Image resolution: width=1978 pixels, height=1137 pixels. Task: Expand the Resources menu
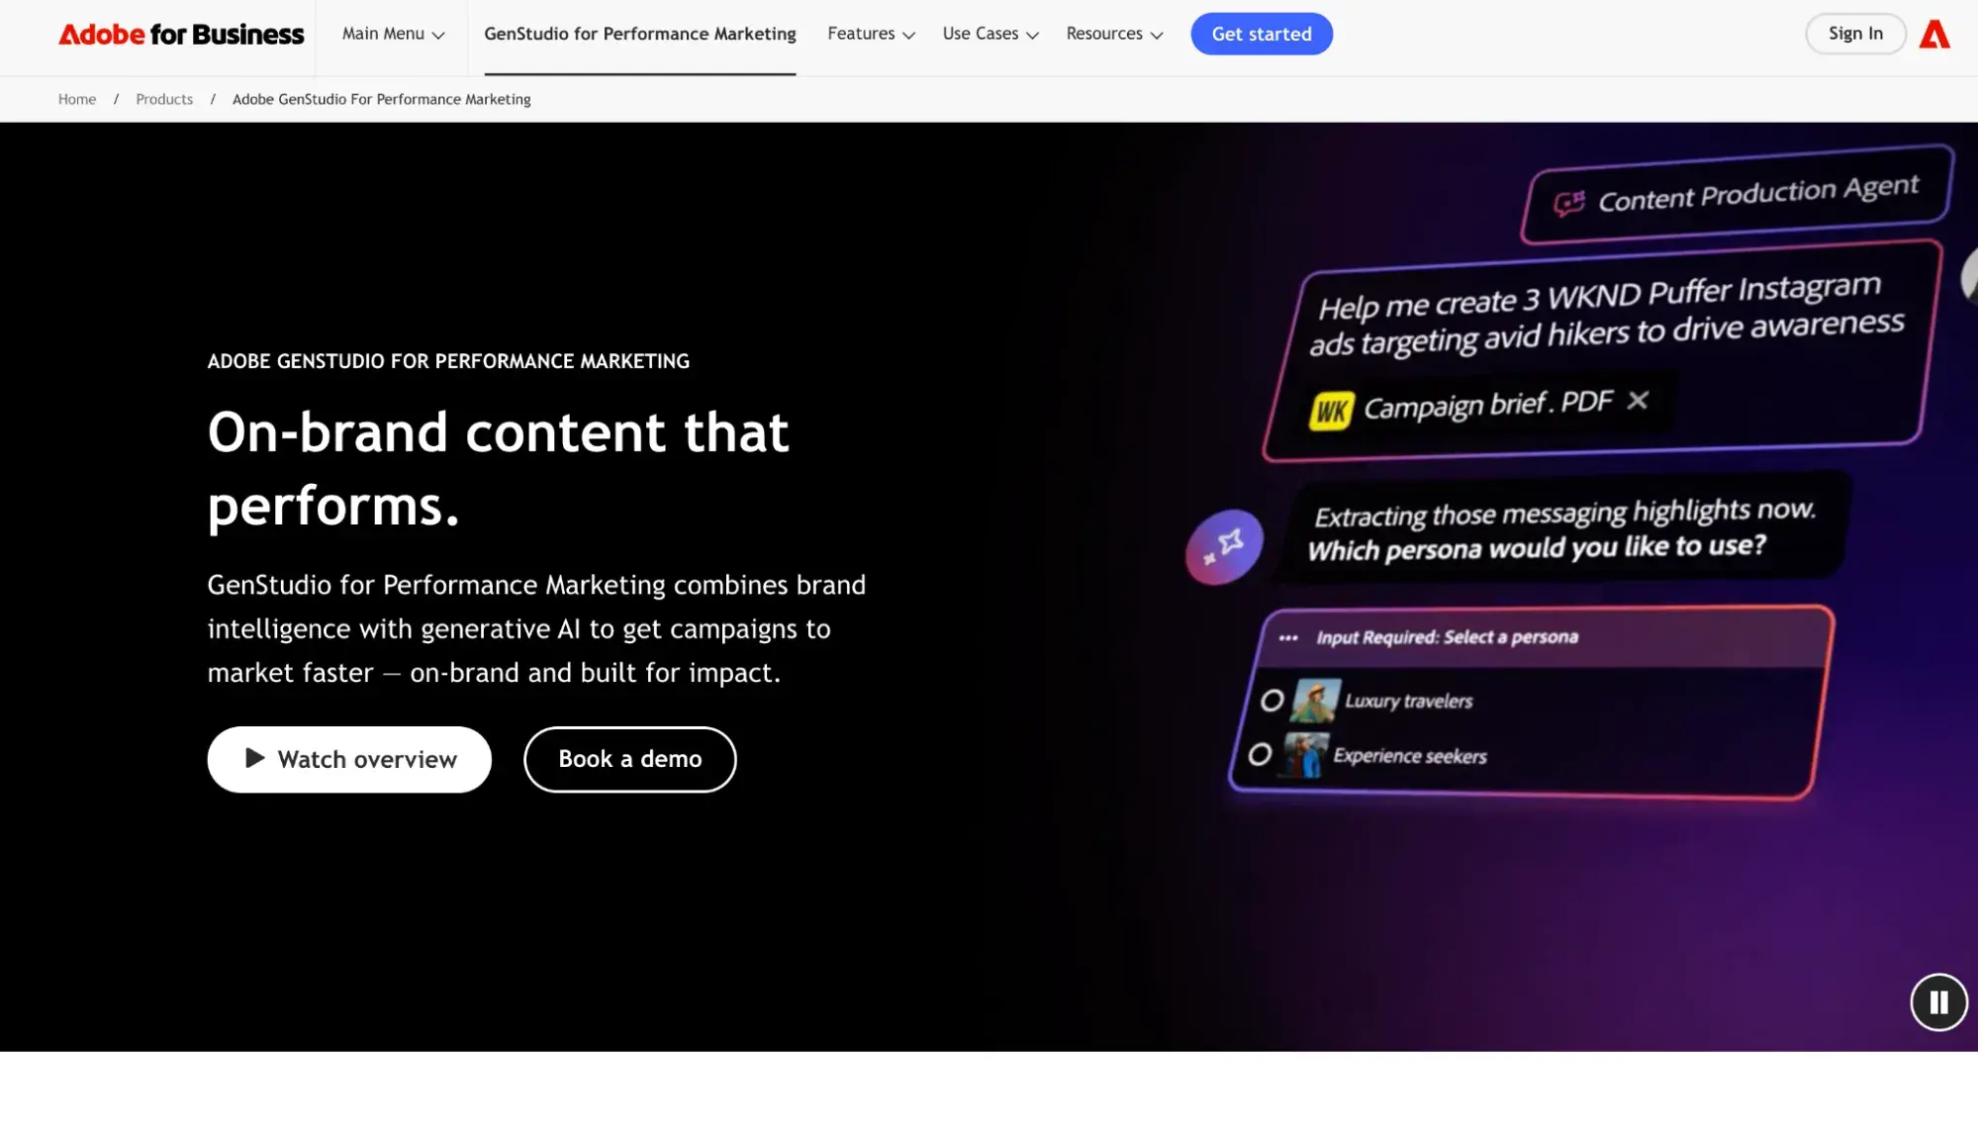tap(1113, 33)
